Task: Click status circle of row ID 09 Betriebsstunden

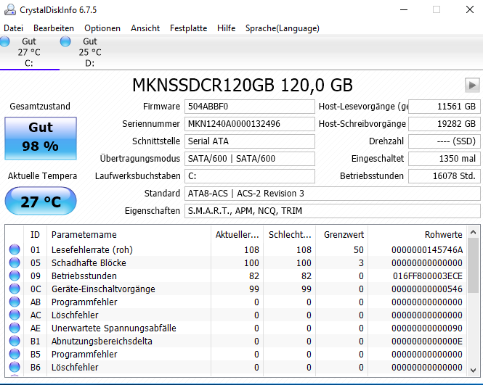Action: point(15,276)
